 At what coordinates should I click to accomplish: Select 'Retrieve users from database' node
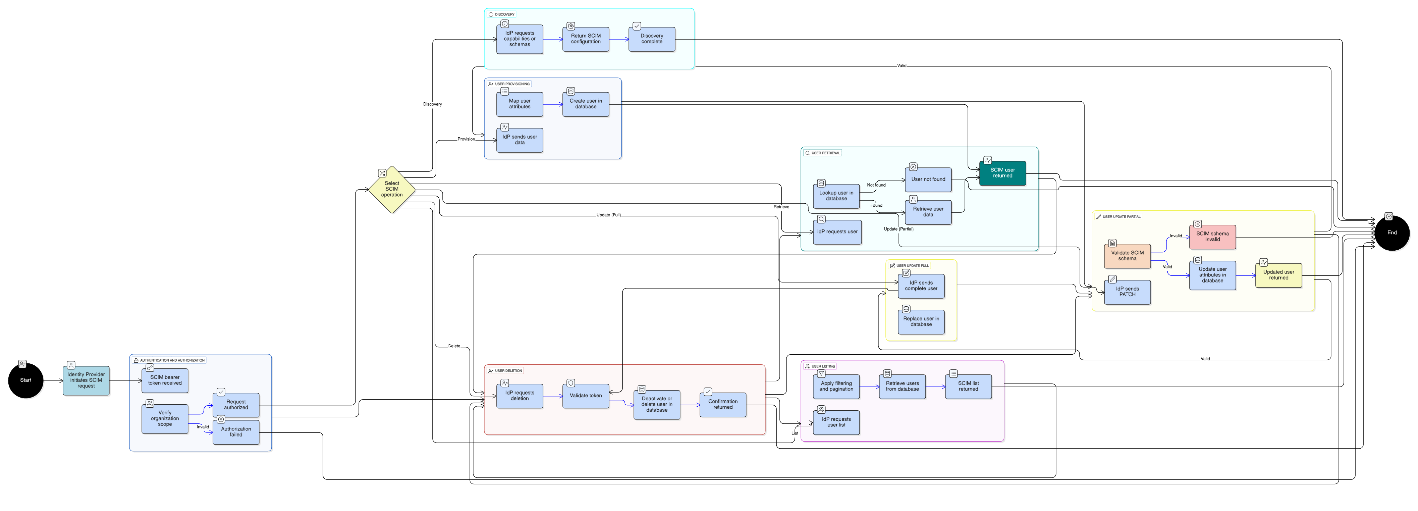point(902,387)
